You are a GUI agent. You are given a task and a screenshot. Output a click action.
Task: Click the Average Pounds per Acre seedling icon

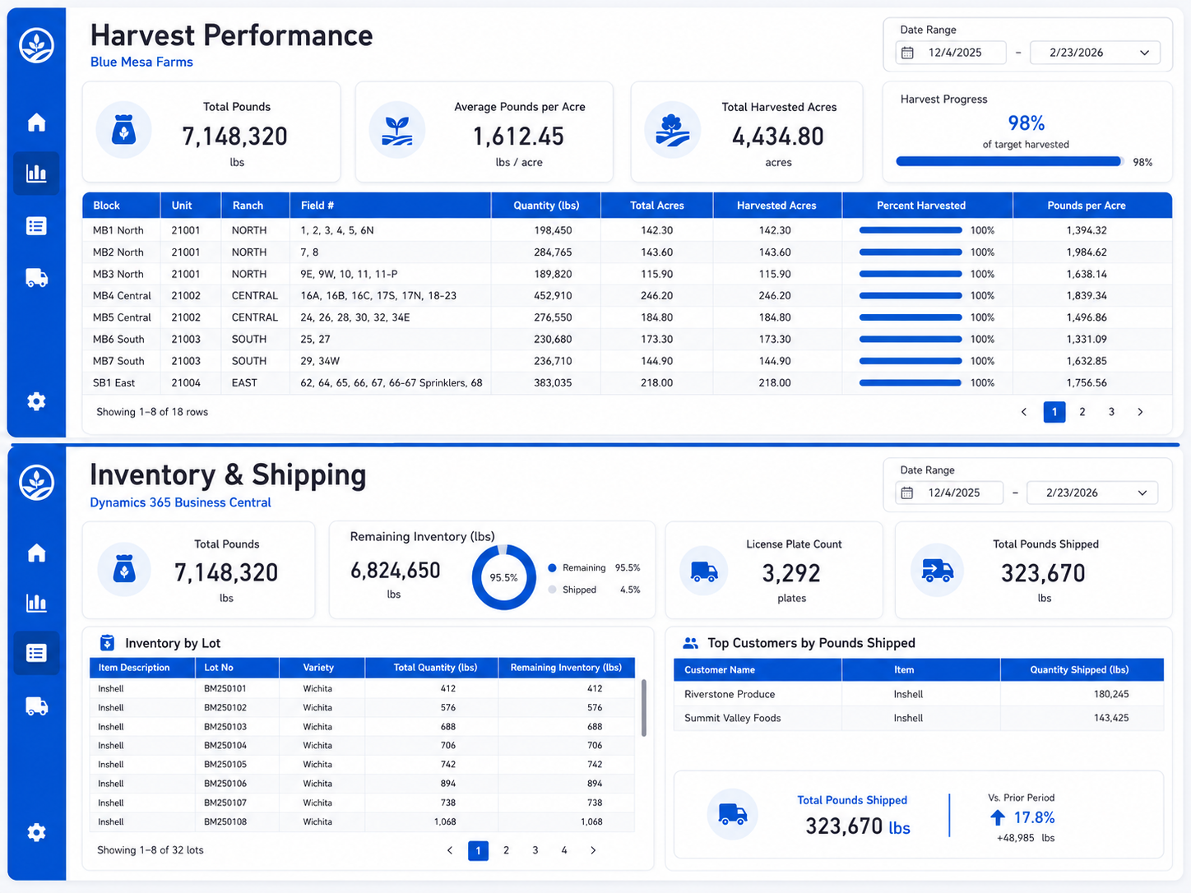click(x=397, y=130)
